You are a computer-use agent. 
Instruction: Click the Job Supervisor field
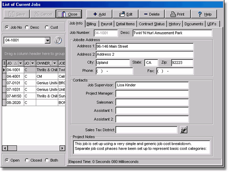pos(152,85)
